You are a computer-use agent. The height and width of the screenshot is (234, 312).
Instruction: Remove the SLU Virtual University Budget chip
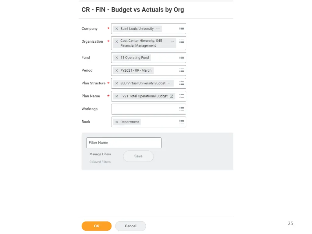click(x=116, y=83)
